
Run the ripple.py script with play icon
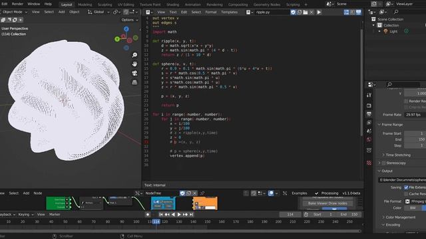pyautogui.click(x=319, y=12)
